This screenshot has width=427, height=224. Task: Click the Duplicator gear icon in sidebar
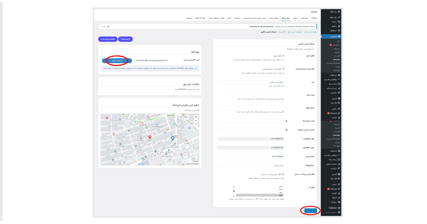click(339, 208)
